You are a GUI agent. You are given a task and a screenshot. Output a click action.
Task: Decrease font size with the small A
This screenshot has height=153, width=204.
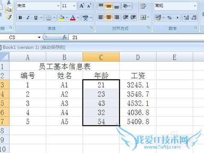(89, 6)
